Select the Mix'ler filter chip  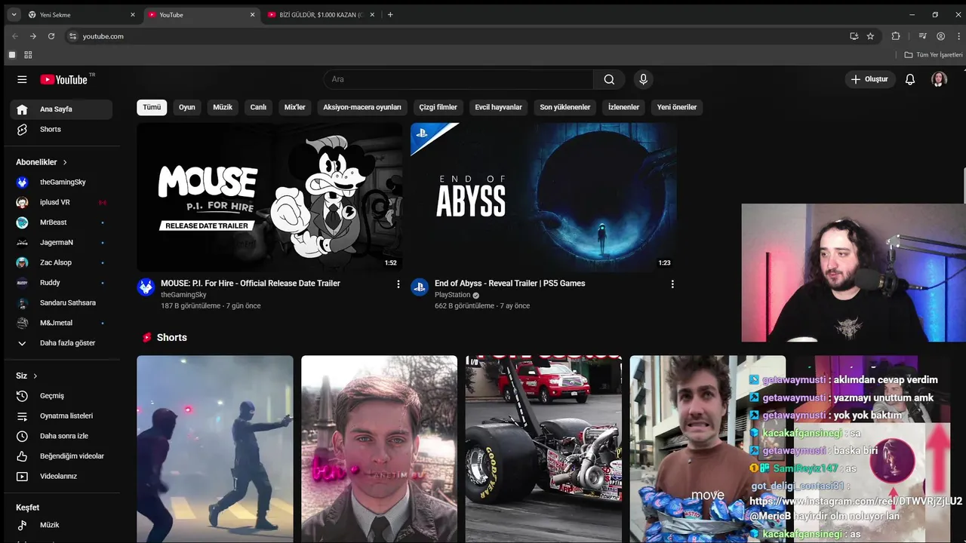(294, 107)
